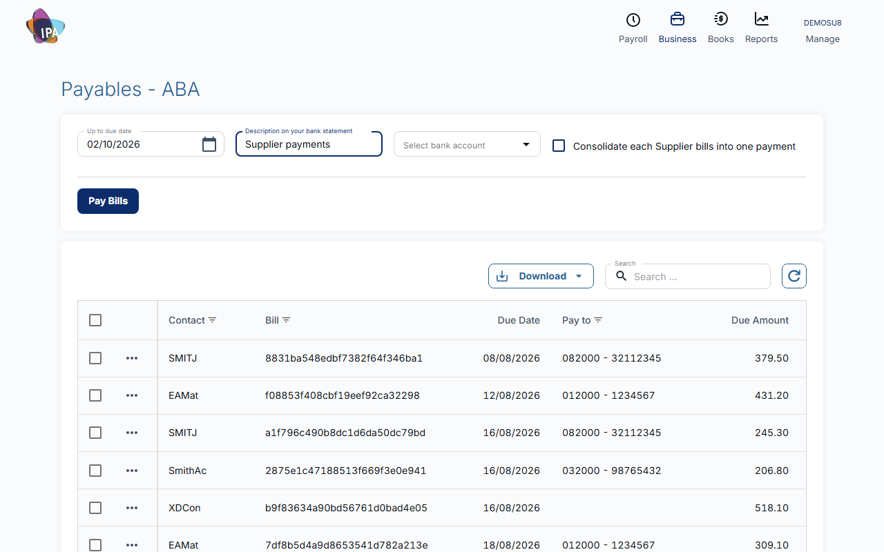The width and height of the screenshot is (884, 552).
Task: Select the XDCon bill checkbox
Action: [x=95, y=508]
